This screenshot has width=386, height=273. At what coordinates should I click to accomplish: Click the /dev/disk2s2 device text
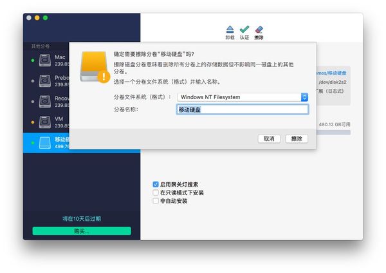333,82
